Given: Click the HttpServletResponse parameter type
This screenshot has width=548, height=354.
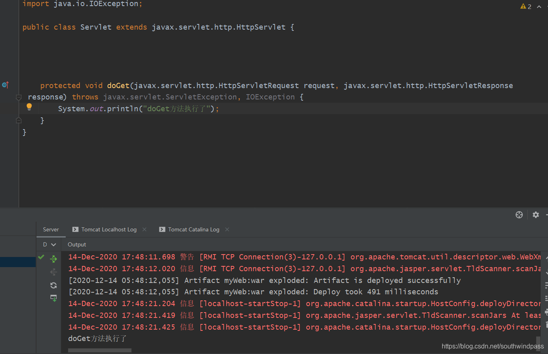Looking at the screenshot, I should 428,86.
